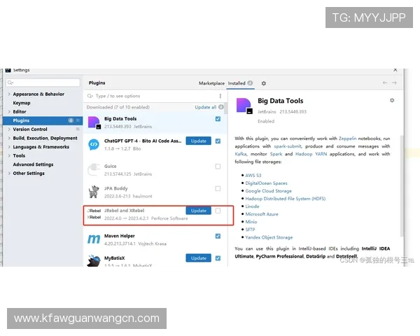Screen dimensions: 420x336
Task: Switch to the Marketplace tab
Action: [211, 83]
